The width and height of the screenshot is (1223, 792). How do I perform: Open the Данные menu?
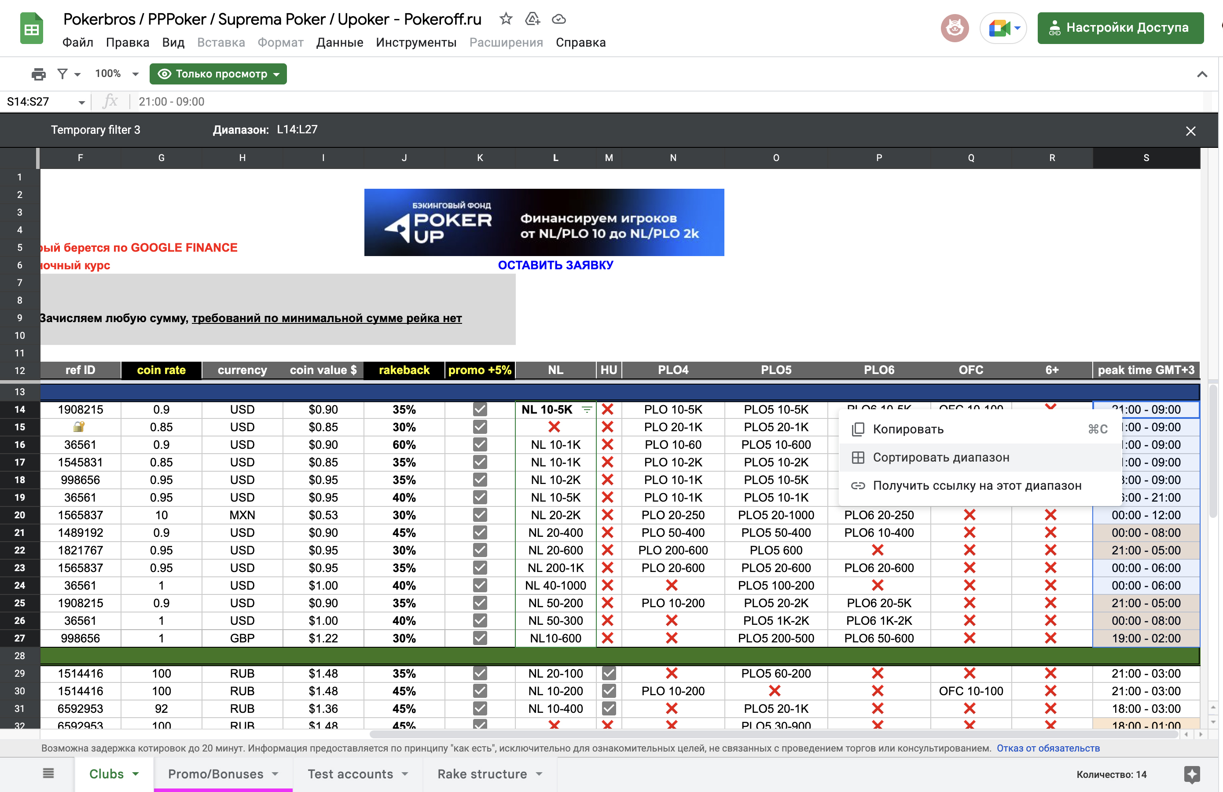[339, 43]
